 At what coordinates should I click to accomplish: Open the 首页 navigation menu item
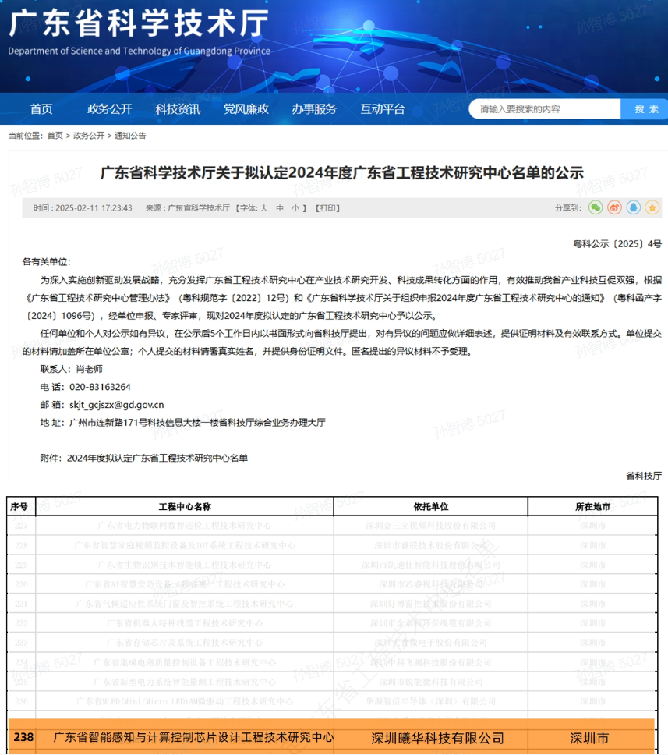pyautogui.click(x=41, y=109)
